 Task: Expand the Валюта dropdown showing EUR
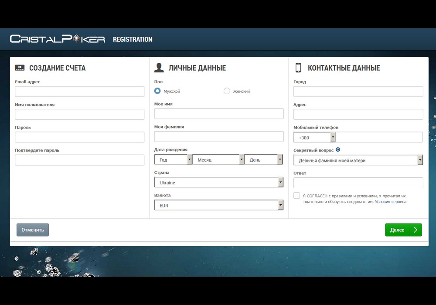click(218, 205)
